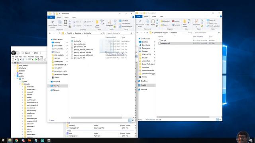255x143 pixels.
Task: Collapse the dlcpacks node in OpenIV tree
Action: point(20,84)
